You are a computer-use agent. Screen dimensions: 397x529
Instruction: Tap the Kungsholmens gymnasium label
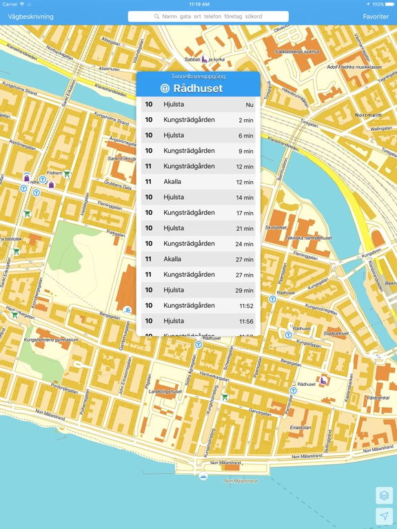[51, 340]
